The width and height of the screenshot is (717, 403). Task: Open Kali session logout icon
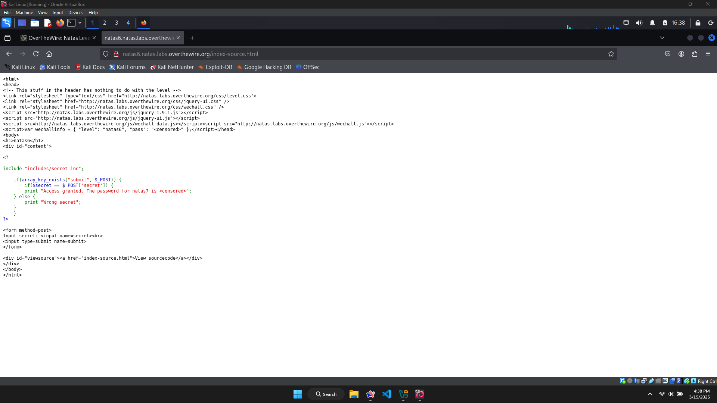tap(711, 23)
